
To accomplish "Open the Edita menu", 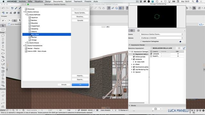I will coord(30,1).
